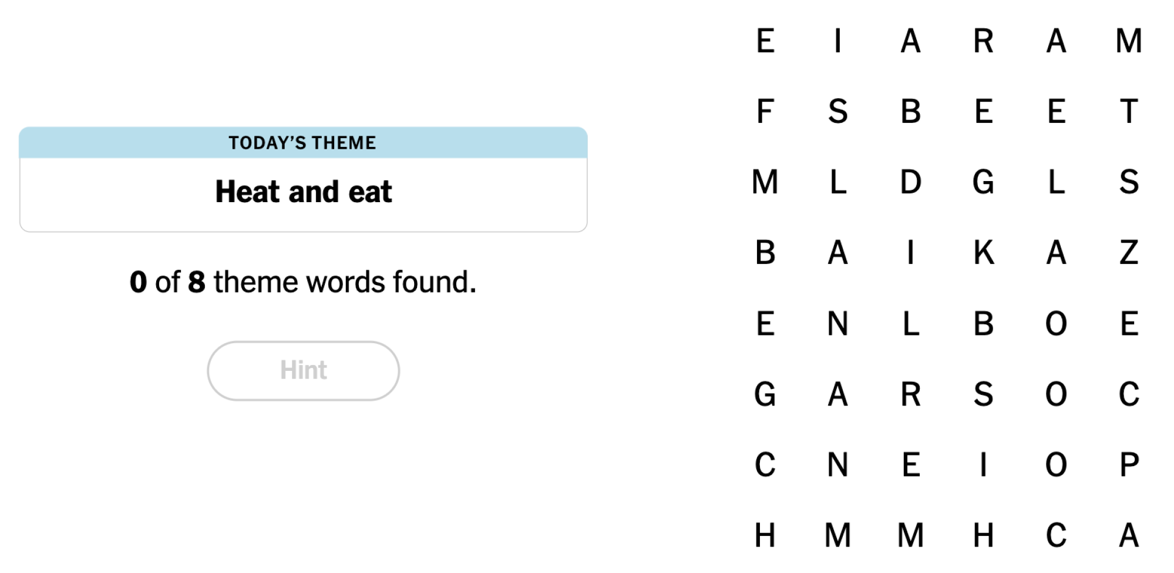Select the letter F in the grid
Viewport: 1174px width, 573px height.
coord(765,112)
